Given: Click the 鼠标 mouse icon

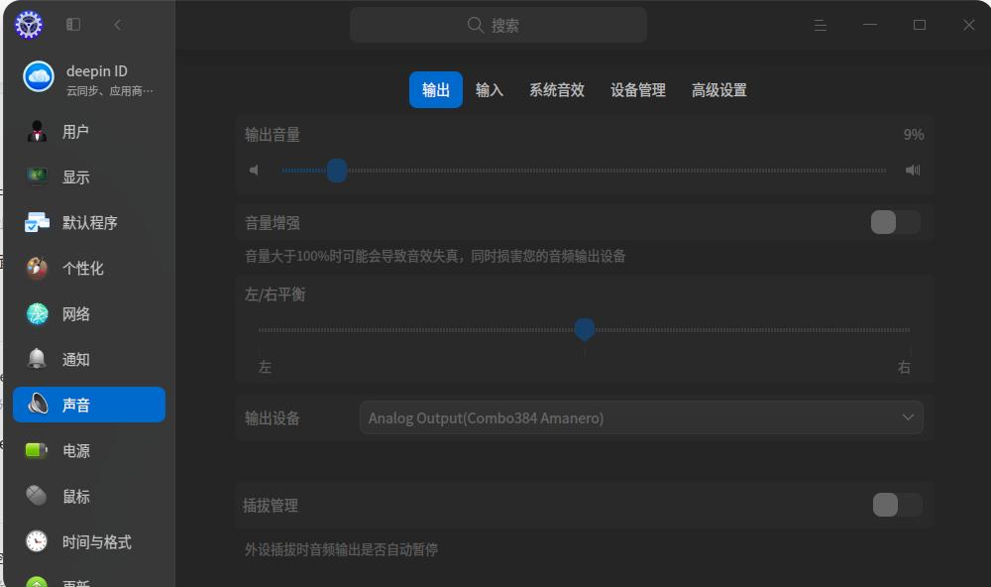Looking at the screenshot, I should pyautogui.click(x=37, y=496).
